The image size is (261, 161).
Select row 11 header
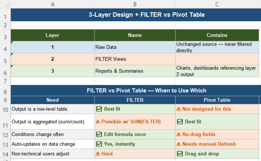[5, 122]
